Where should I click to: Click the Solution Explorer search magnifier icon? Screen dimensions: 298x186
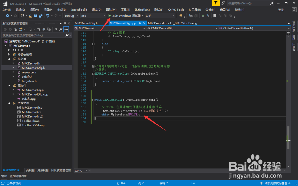(x=67, y=35)
